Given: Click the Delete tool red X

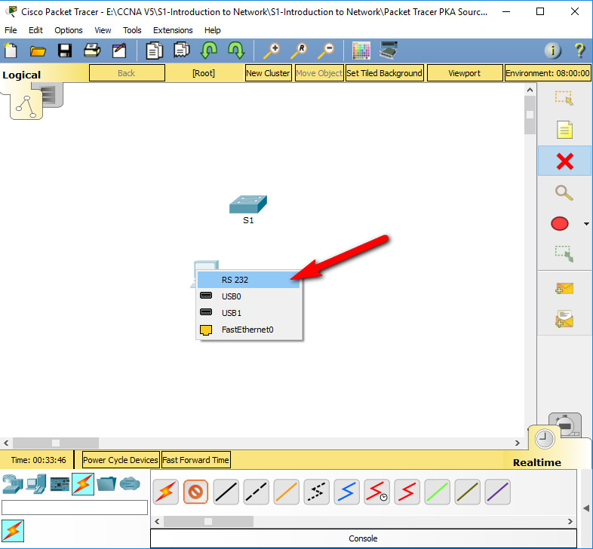Looking at the screenshot, I should (x=564, y=161).
